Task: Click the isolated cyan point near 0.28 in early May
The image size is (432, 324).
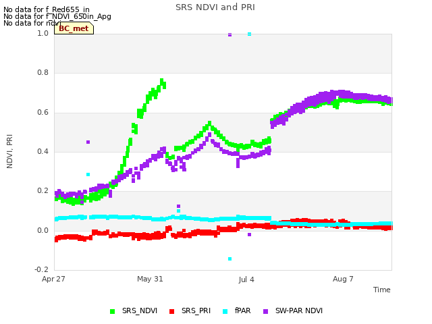Action: (88, 174)
